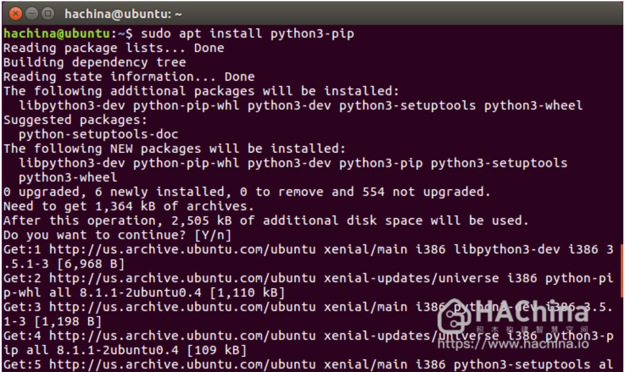Close the terminal window with red button

pyautogui.click(x=15, y=14)
